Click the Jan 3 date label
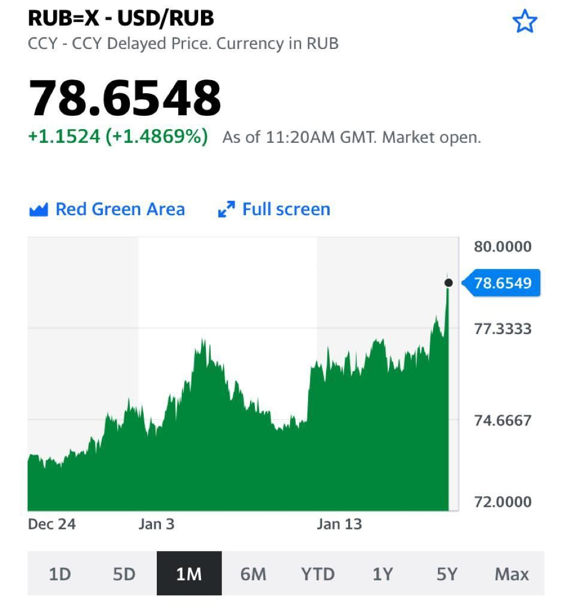The height and width of the screenshot is (612, 572). (x=156, y=524)
